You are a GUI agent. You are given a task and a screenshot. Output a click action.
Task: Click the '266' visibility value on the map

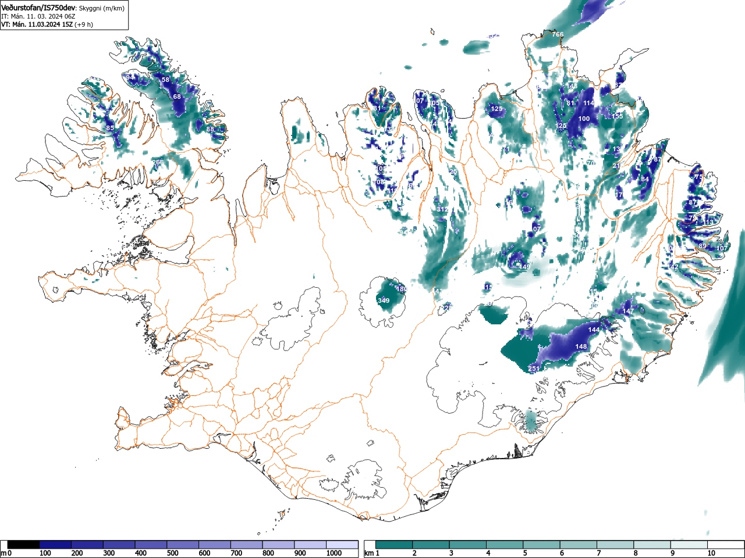pos(158,162)
